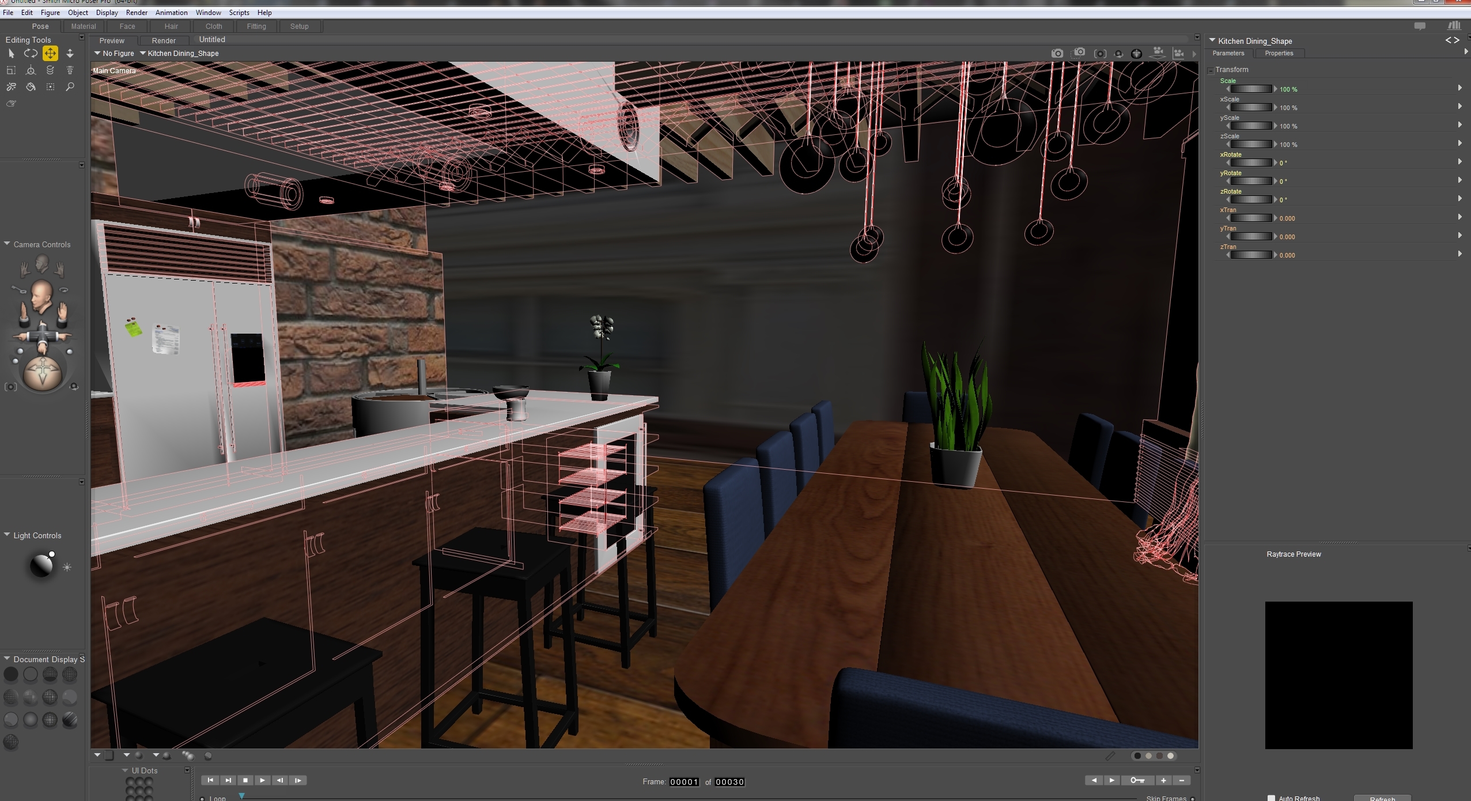Toggle the Skip Frames option

click(1192, 799)
